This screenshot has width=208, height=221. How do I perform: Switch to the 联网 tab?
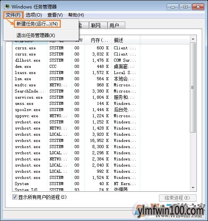98,25
